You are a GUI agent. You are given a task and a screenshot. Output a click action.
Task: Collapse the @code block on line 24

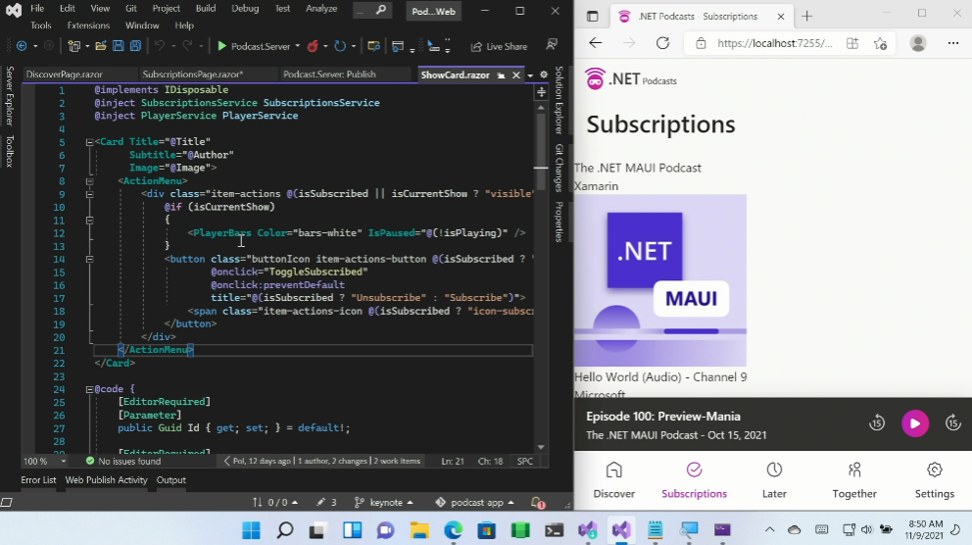[x=89, y=389]
